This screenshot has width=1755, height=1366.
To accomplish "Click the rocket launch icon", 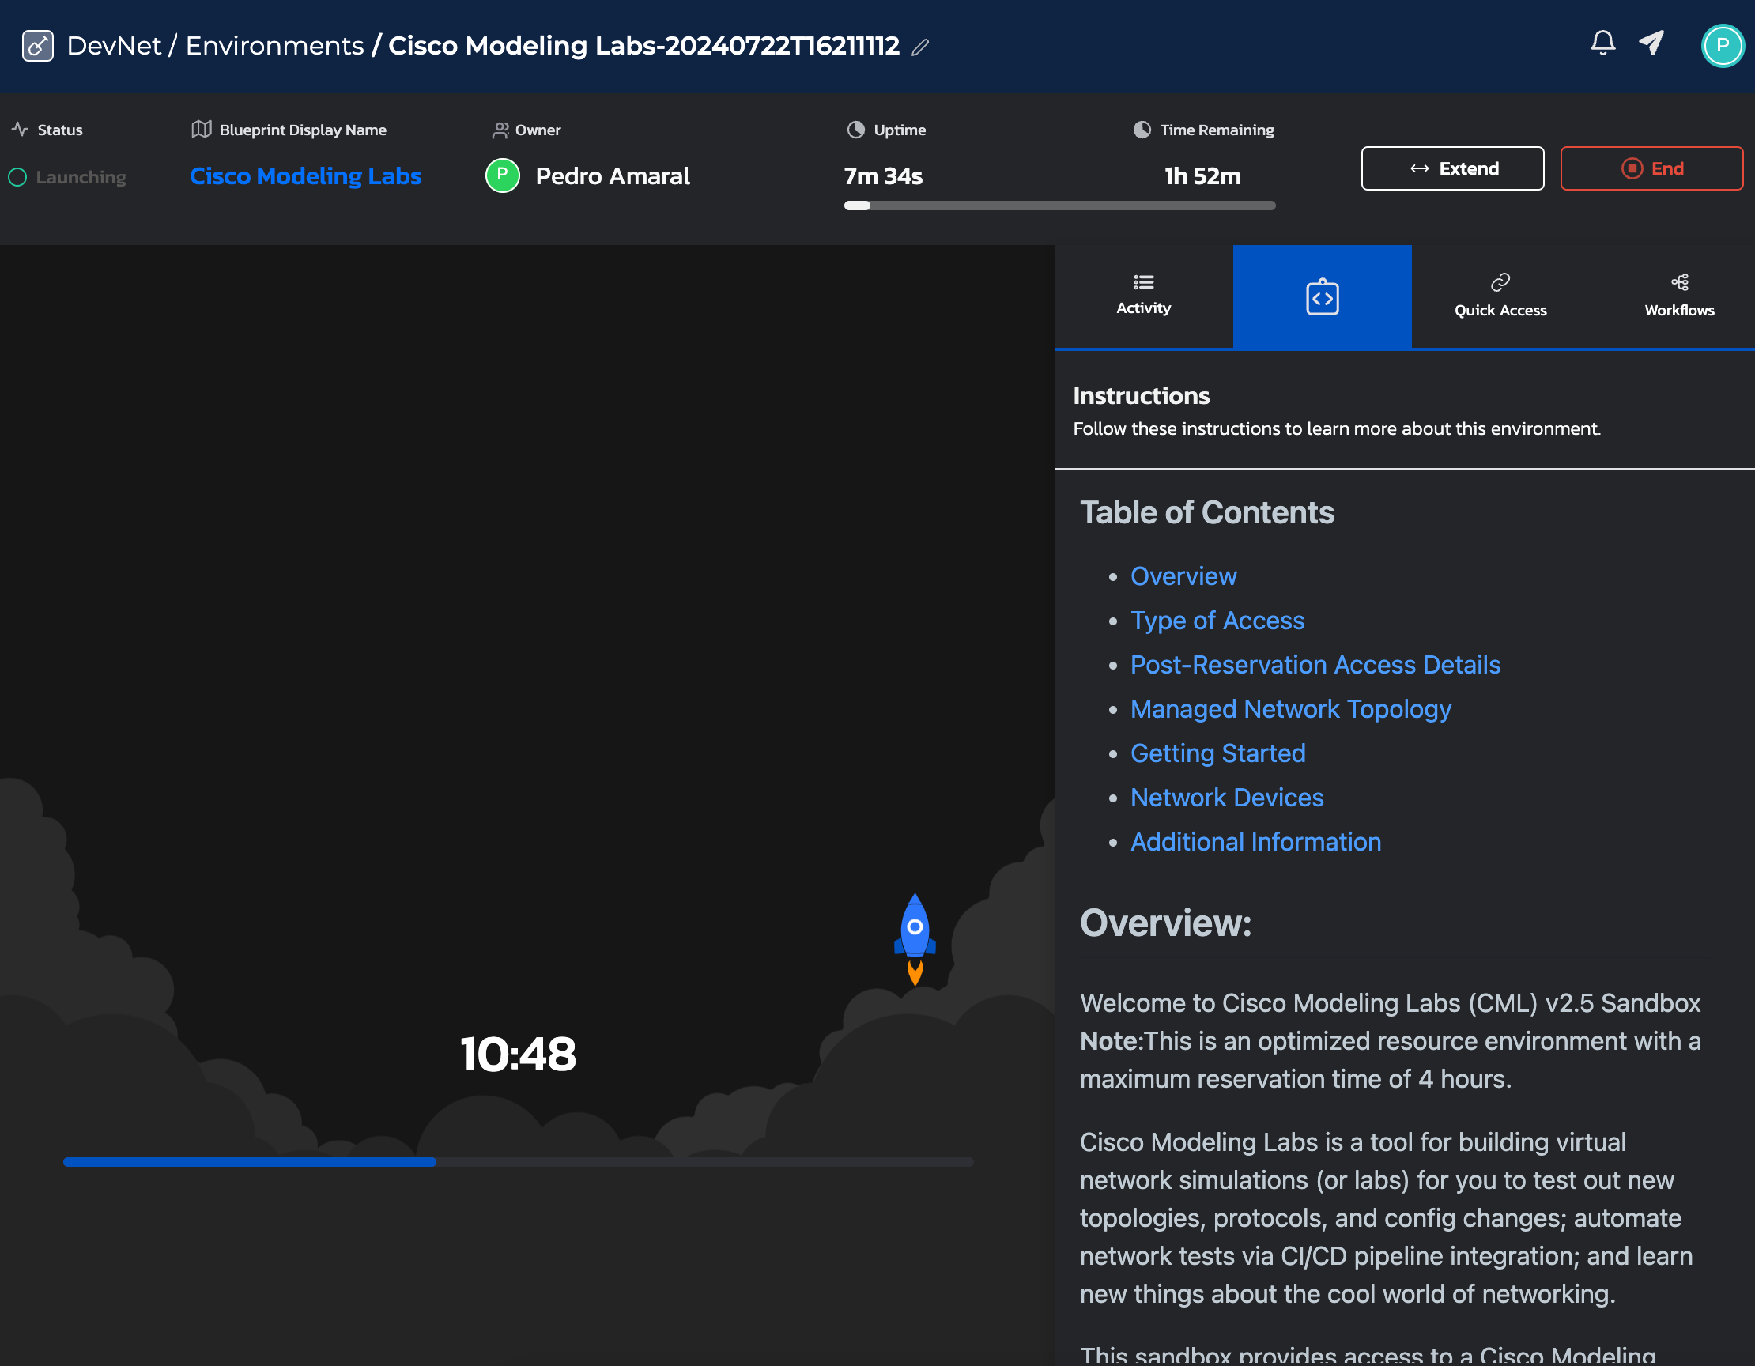I will pyautogui.click(x=915, y=938).
